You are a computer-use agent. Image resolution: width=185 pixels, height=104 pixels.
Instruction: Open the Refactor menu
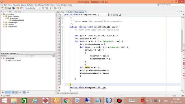[x=30, y=5]
